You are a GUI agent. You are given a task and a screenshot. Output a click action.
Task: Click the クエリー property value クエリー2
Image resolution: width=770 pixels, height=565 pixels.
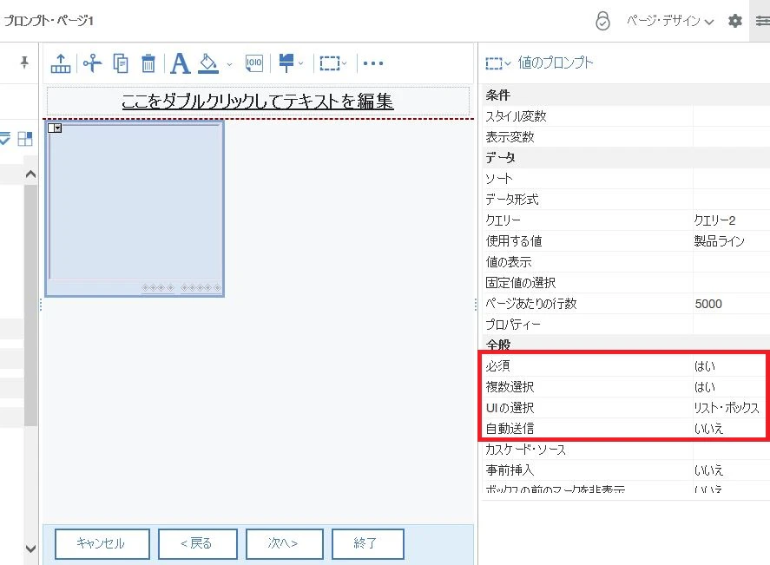pos(714,220)
